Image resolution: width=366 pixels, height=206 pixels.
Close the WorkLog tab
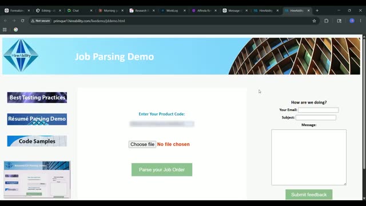point(184,10)
